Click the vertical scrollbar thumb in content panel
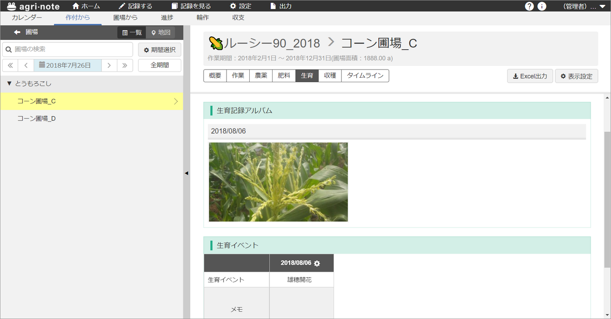 click(607, 199)
